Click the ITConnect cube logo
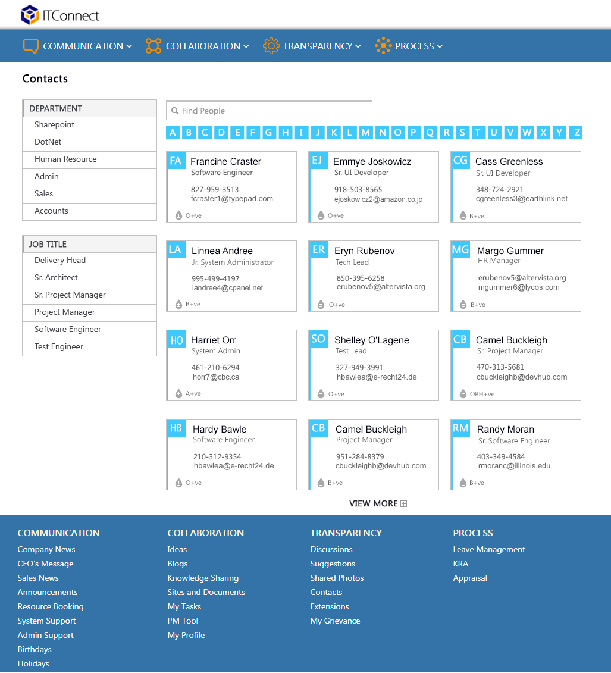 click(30, 15)
